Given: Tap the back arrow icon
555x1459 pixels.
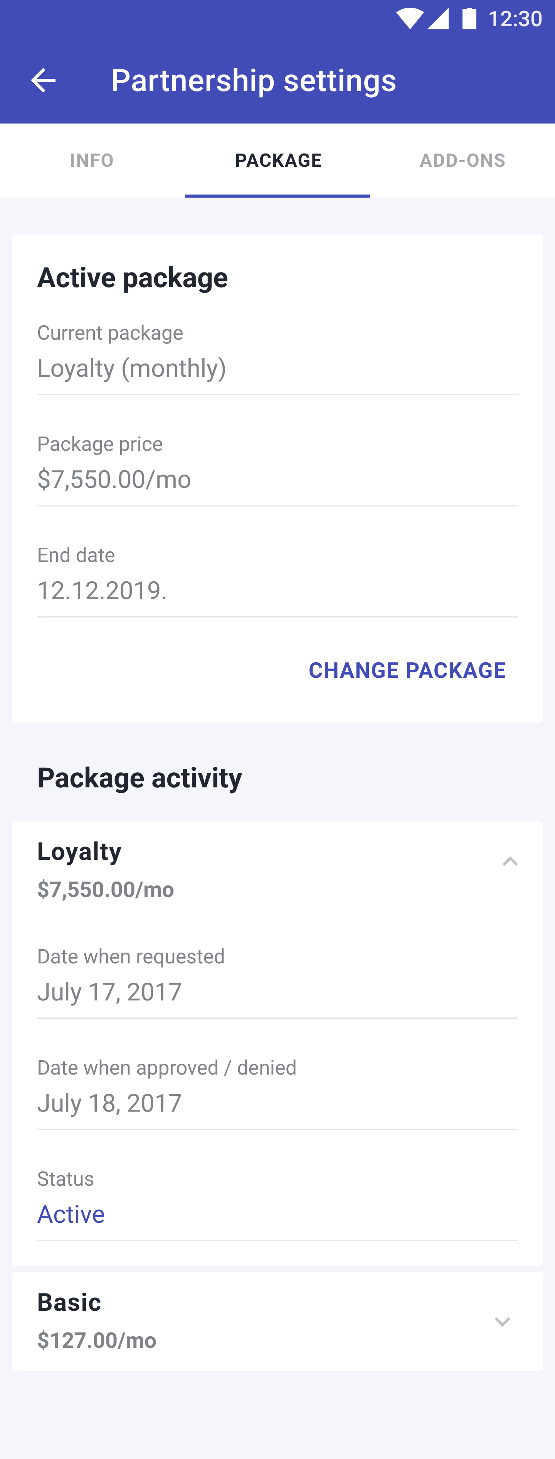Looking at the screenshot, I should tap(43, 80).
